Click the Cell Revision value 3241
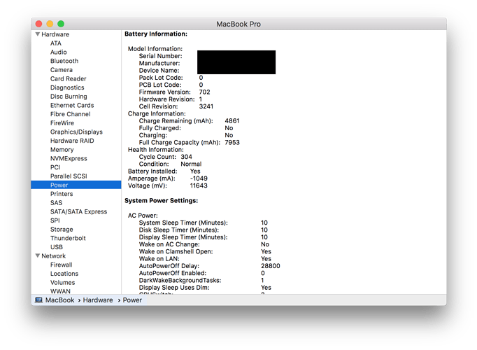This screenshot has width=477, height=350. click(x=206, y=106)
